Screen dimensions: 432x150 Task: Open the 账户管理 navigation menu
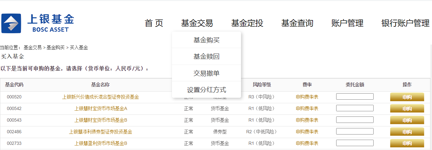347,23
